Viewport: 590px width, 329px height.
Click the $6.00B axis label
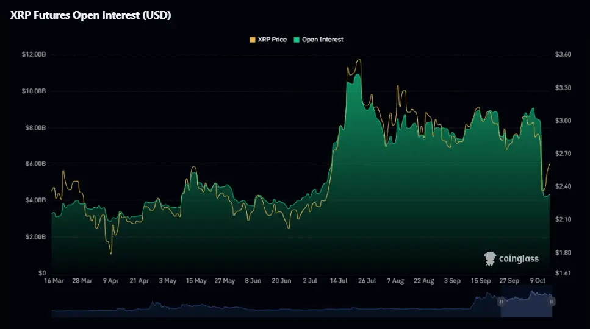[x=35, y=164]
